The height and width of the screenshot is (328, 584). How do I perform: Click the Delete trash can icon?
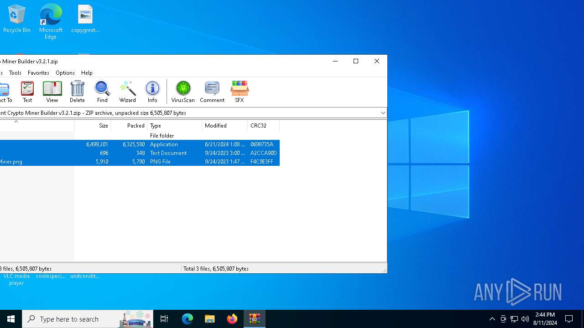click(77, 92)
